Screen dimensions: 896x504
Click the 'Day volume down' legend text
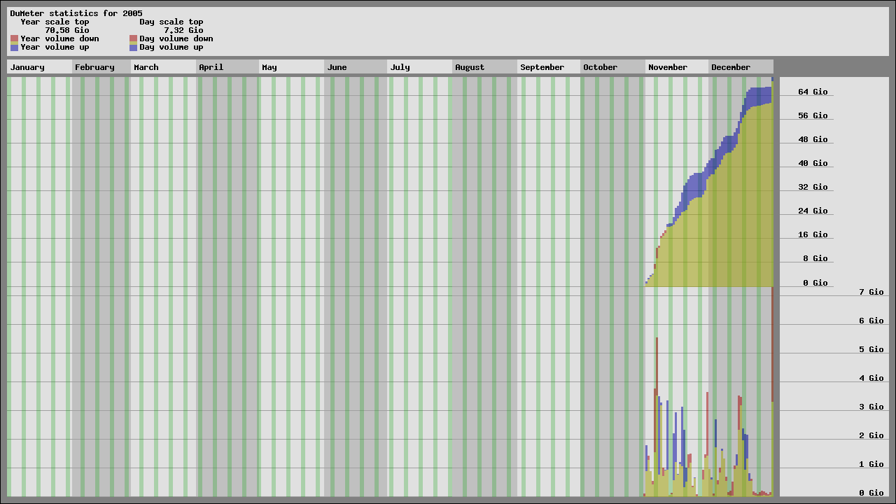point(176,38)
